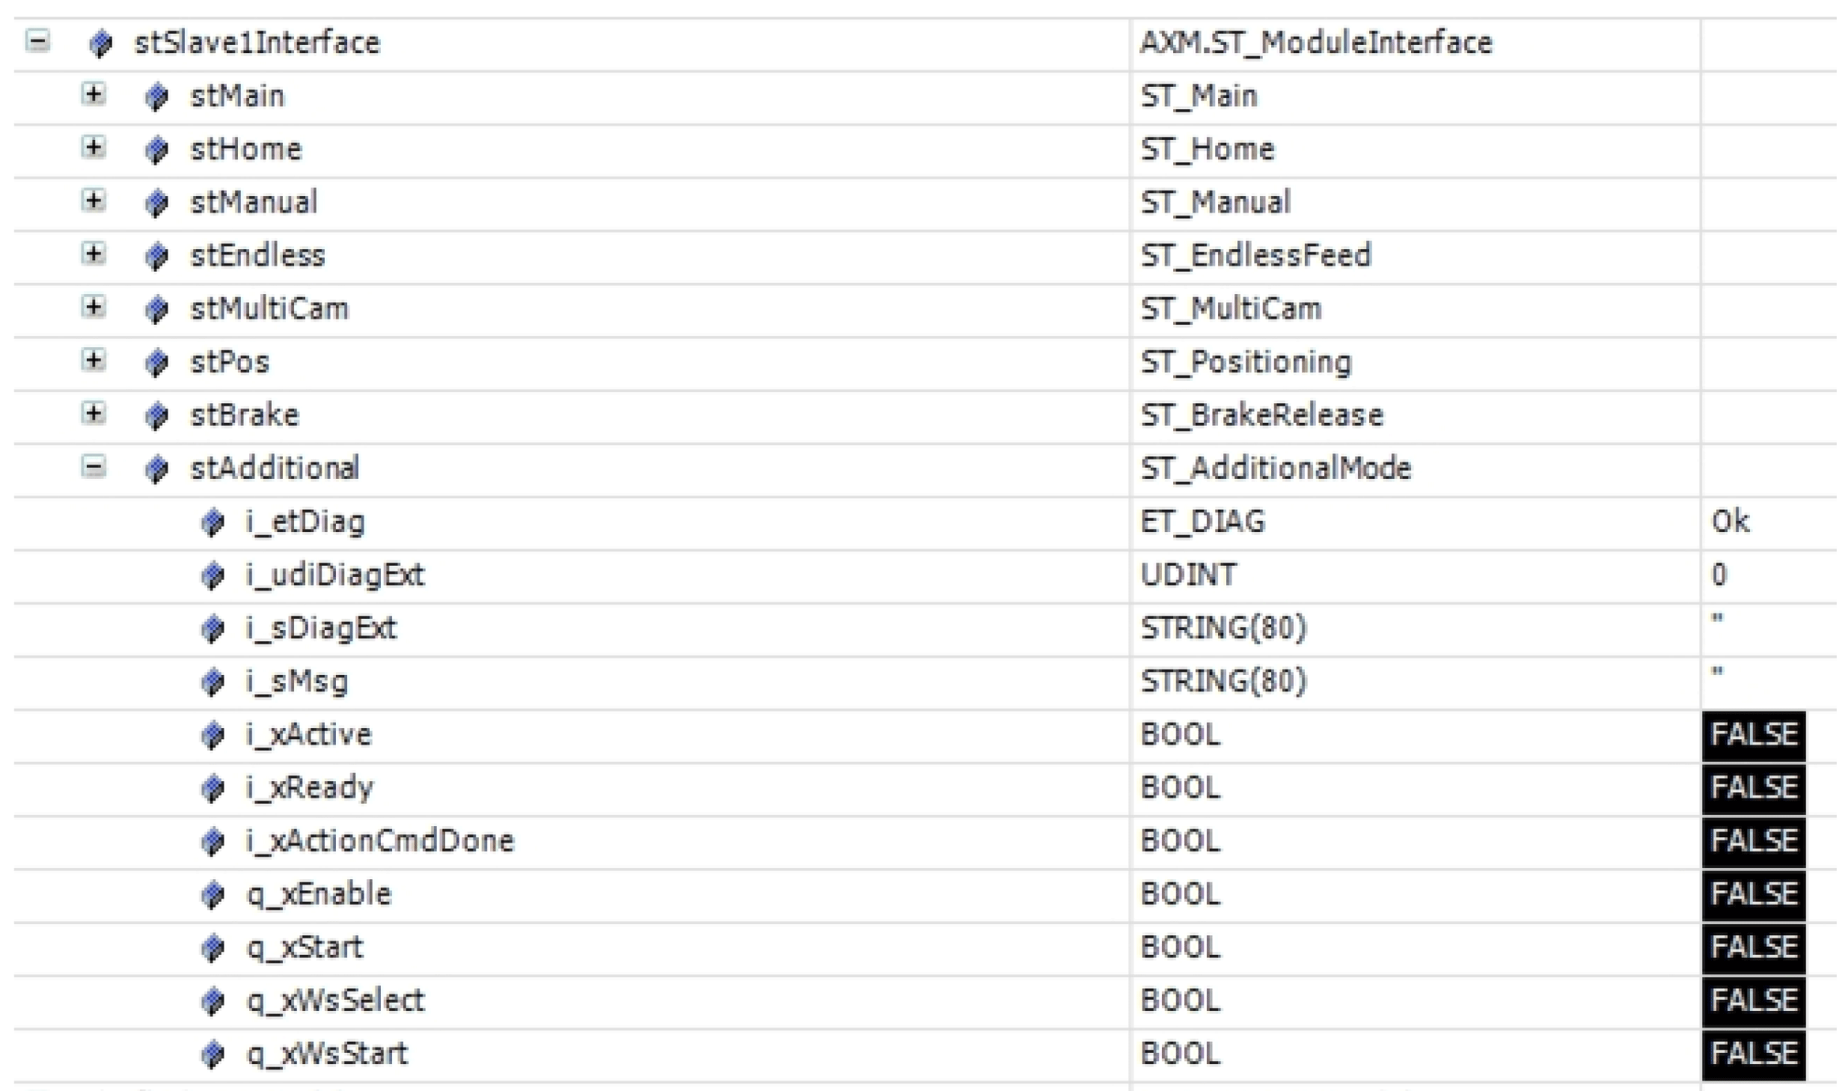Click the variable icon beside stSlave1Interface
Image resolution: width=1845 pixels, height=1091 pixels.
100,43
